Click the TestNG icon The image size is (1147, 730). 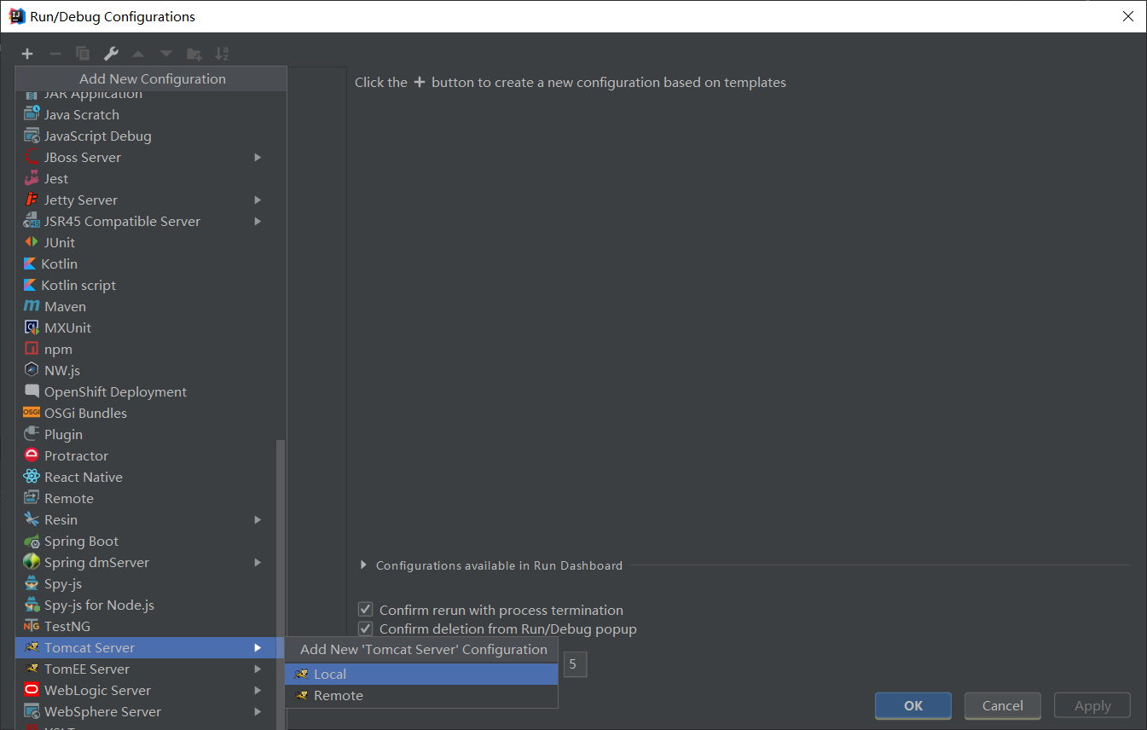coord(32,626)
